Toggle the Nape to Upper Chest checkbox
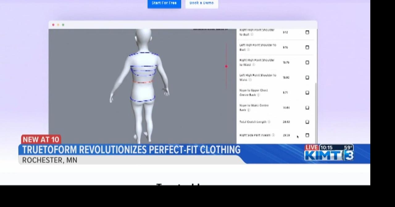This screenshot has height=207, width=395. coord(307,92)
